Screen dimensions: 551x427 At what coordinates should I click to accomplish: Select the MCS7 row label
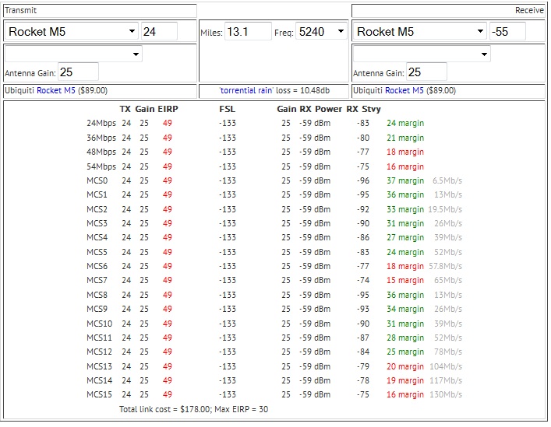(x=97, y=280)
